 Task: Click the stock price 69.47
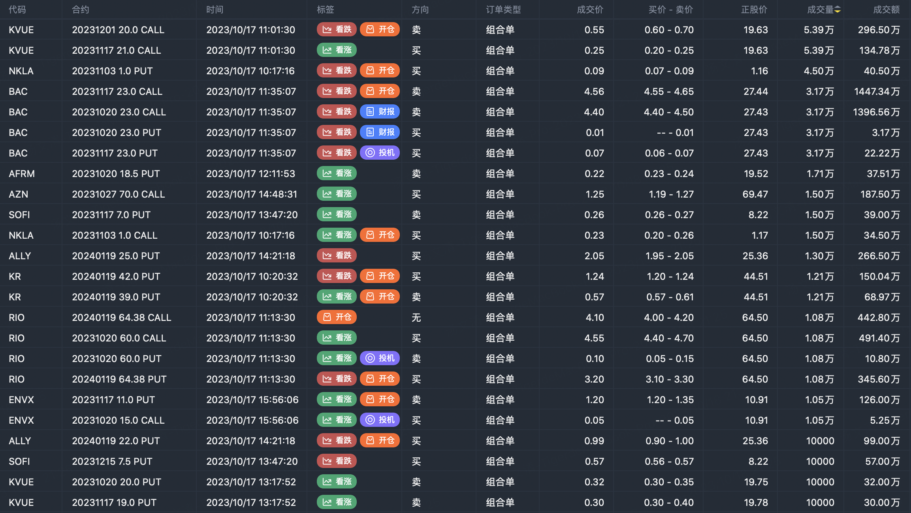coord(755,194)
